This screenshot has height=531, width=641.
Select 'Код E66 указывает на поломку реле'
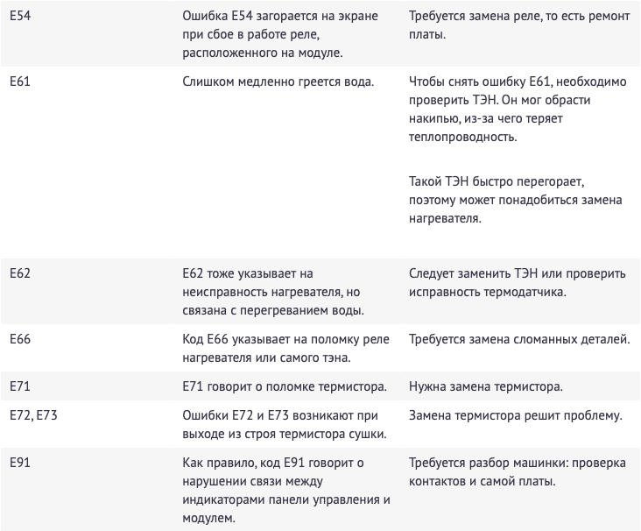(285, 348)
